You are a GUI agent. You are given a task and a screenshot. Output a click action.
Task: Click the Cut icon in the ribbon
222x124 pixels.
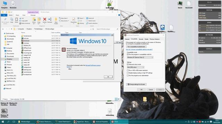tap(22, 18)
